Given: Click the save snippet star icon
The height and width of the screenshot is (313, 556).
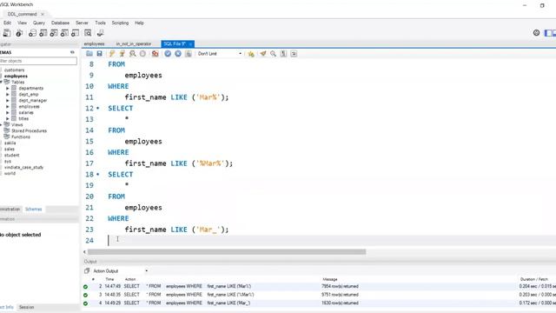Looking at the screenshot, I should pyautogui.click(x=251, y=54).
